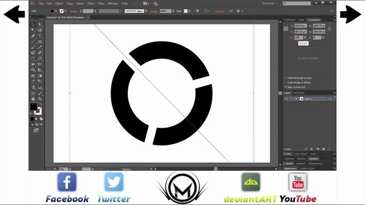Click Recolor Artwork wheel in control bar
This screenshot has width=365, height=205.
tap(197, 11)
